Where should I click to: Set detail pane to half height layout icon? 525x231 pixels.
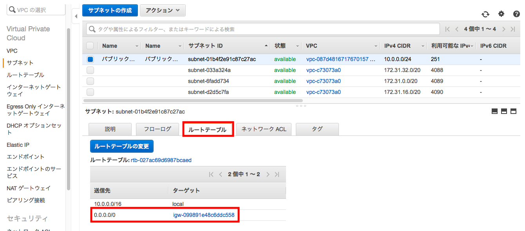(x=504, y=111)
